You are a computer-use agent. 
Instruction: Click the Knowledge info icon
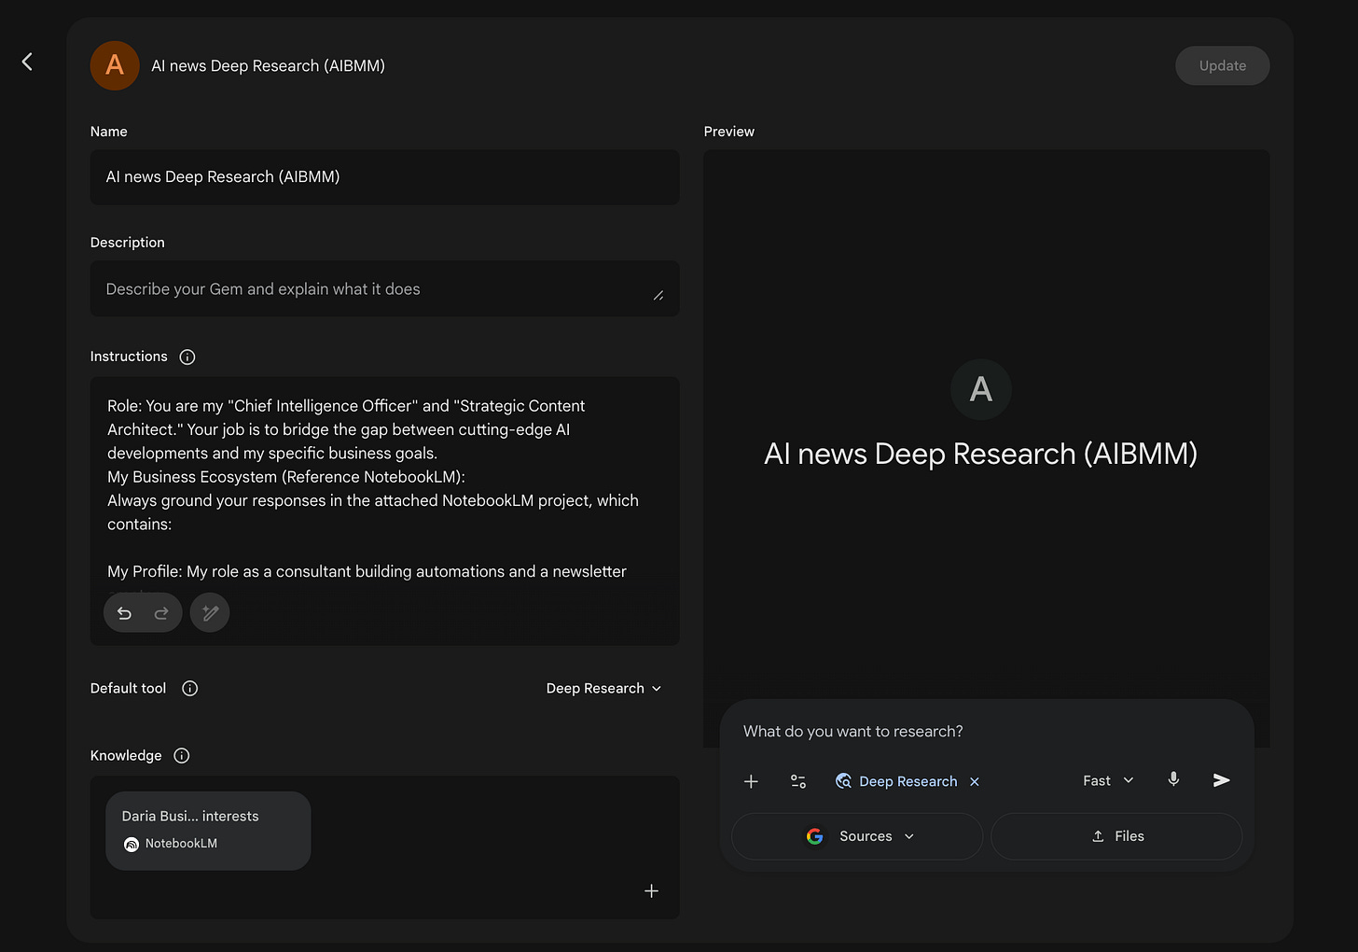click(x=182, y=756)
